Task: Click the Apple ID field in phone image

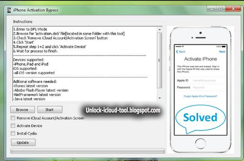Action: (x=201, y=80)
